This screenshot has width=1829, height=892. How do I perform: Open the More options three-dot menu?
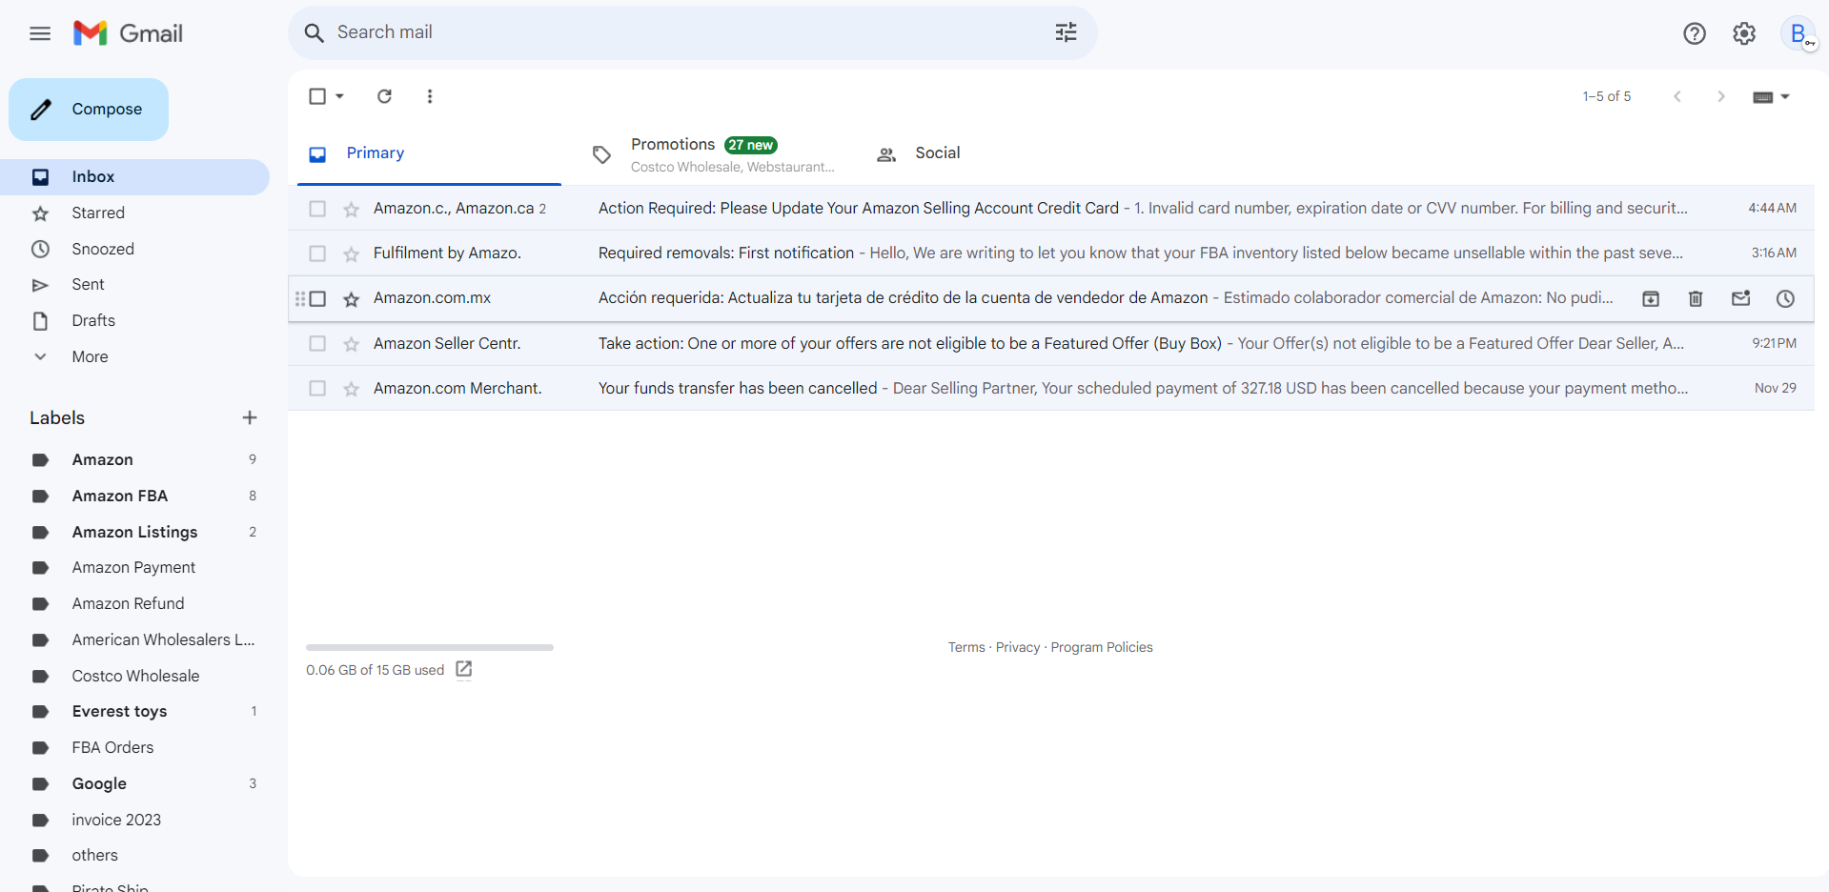coord(430,96)
